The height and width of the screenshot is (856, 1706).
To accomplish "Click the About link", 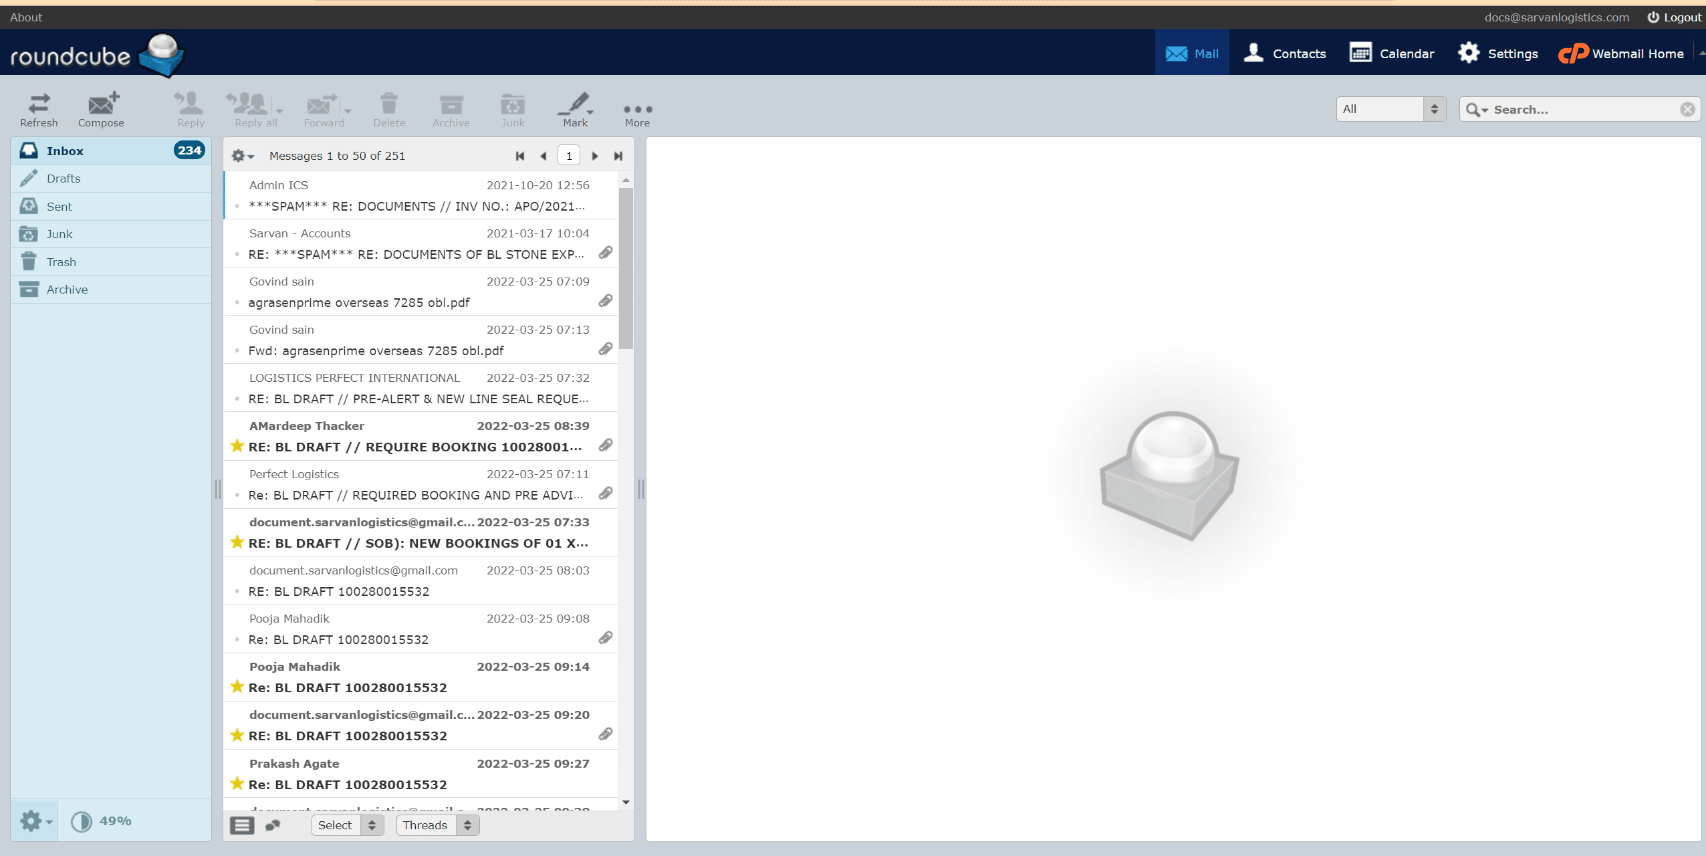I will tap(25, 17).
